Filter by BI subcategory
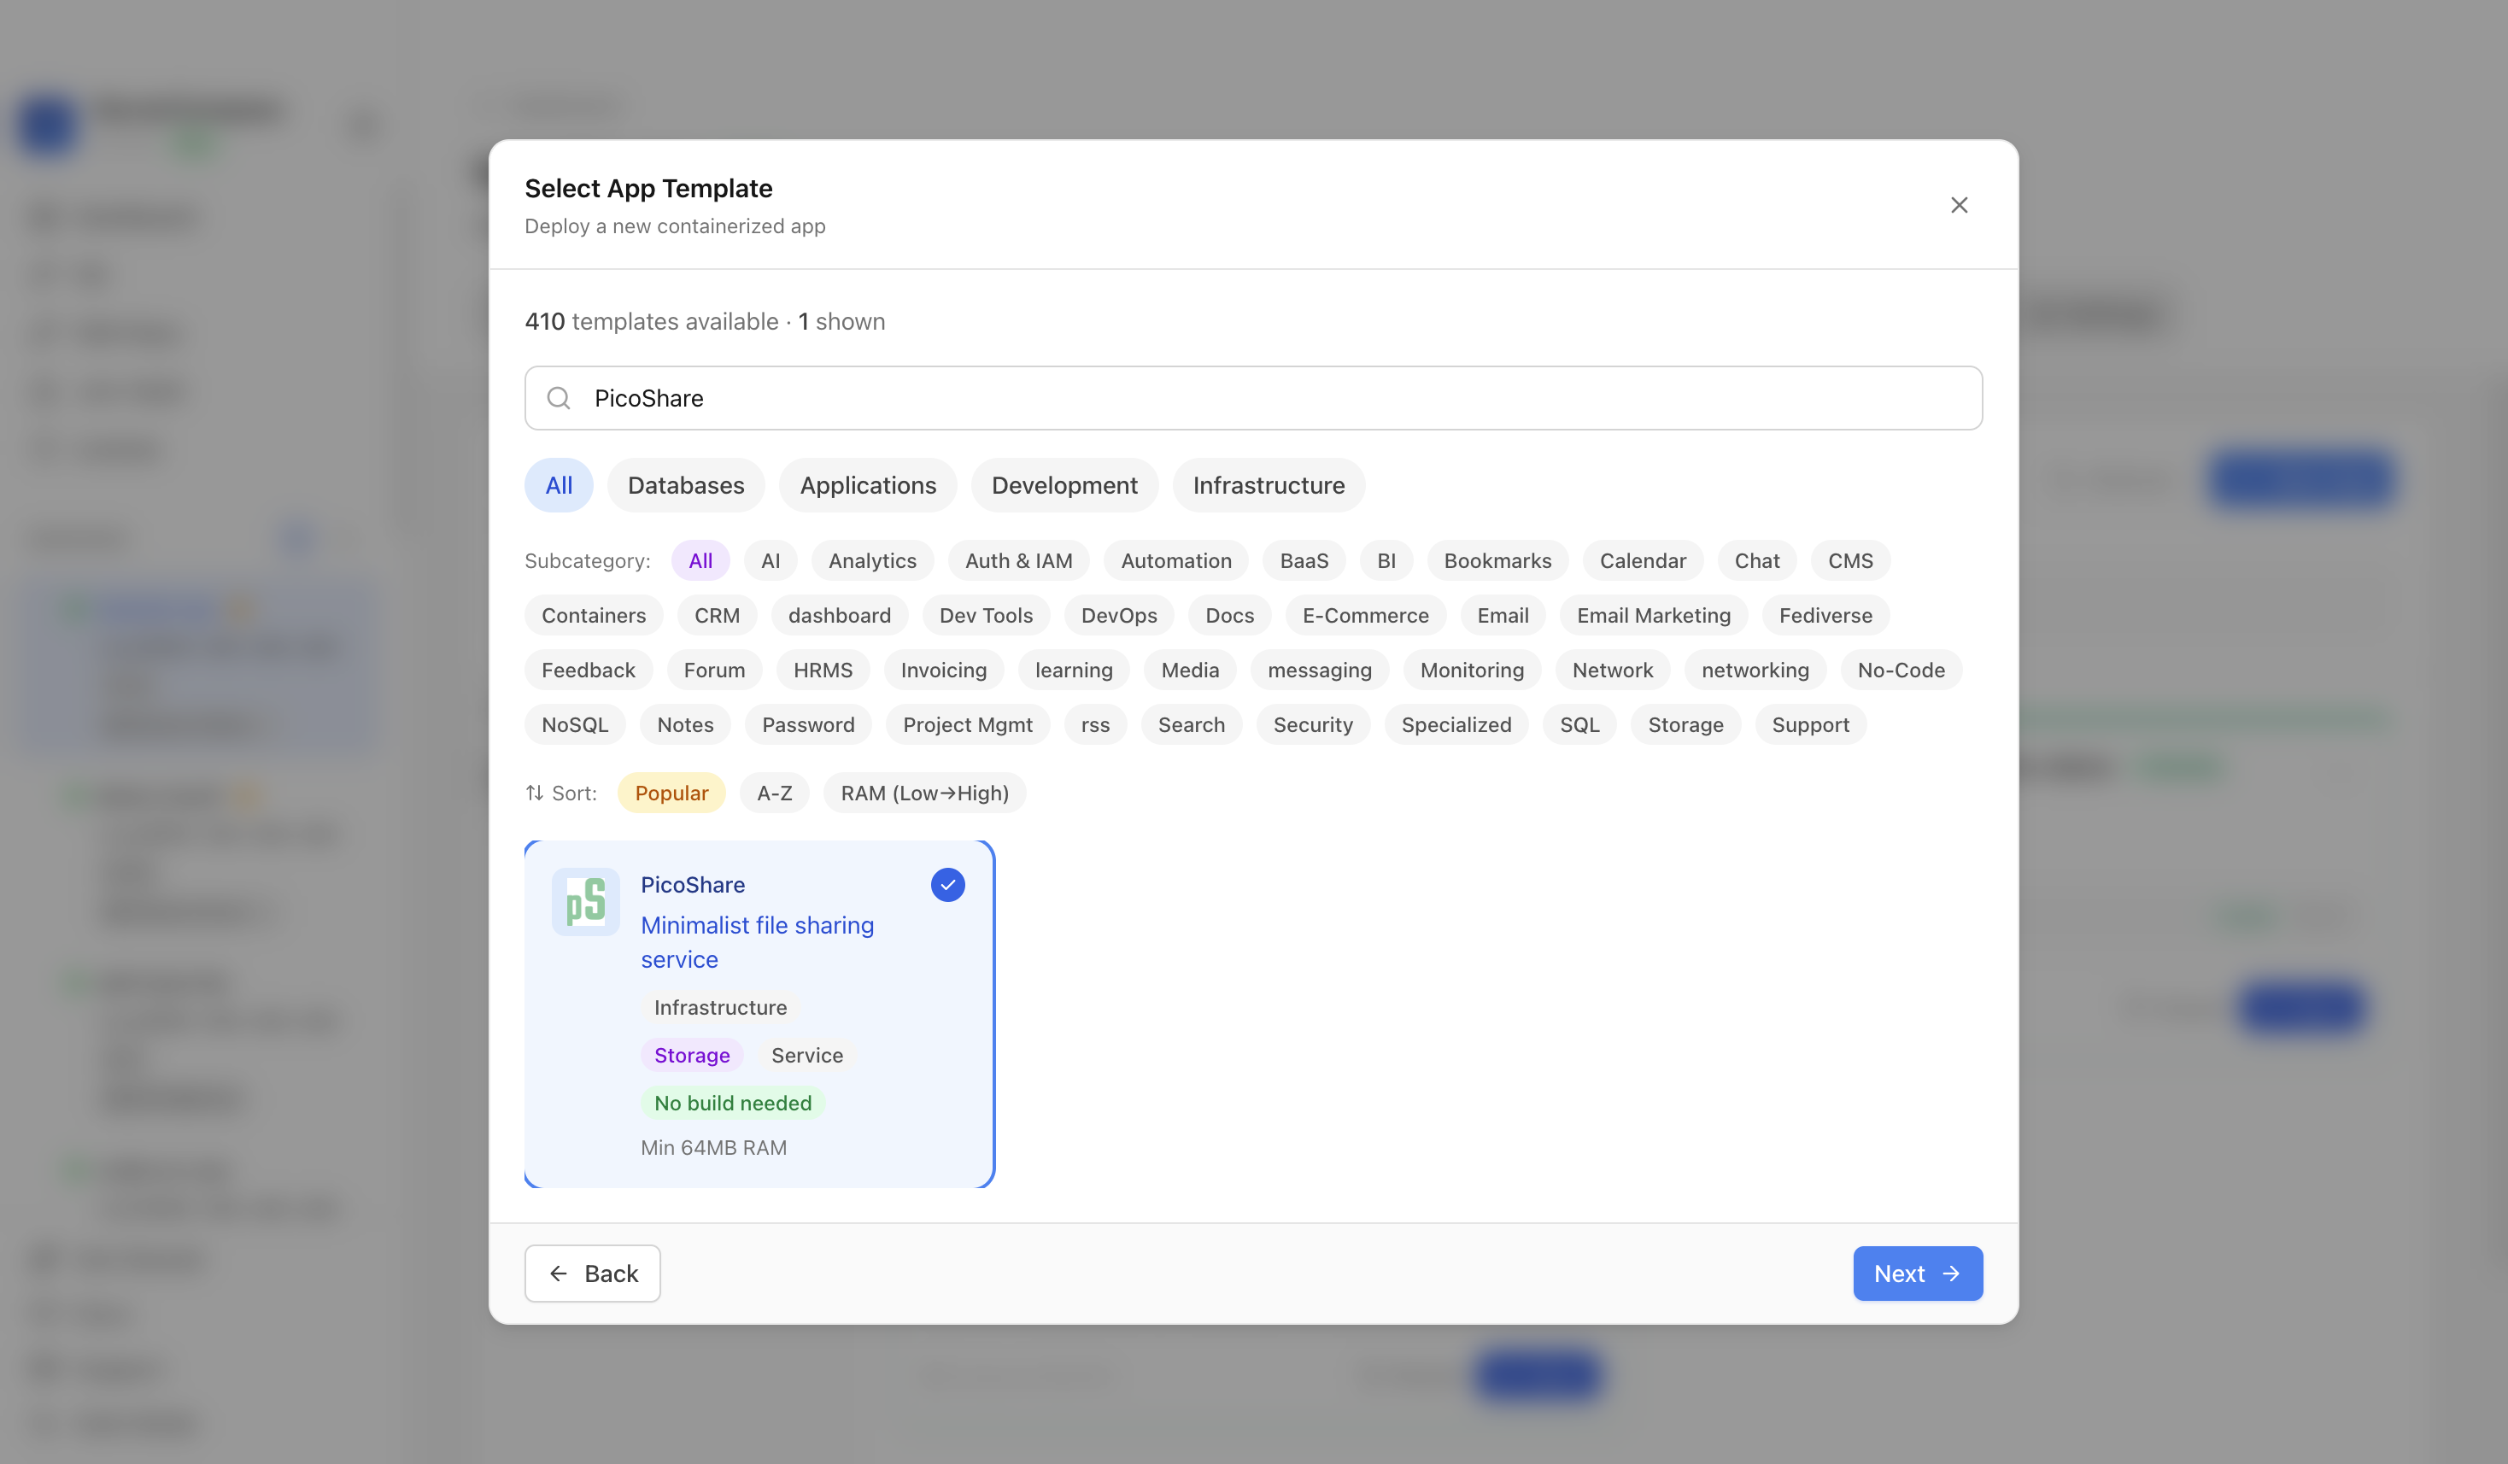 point(1386,560)
